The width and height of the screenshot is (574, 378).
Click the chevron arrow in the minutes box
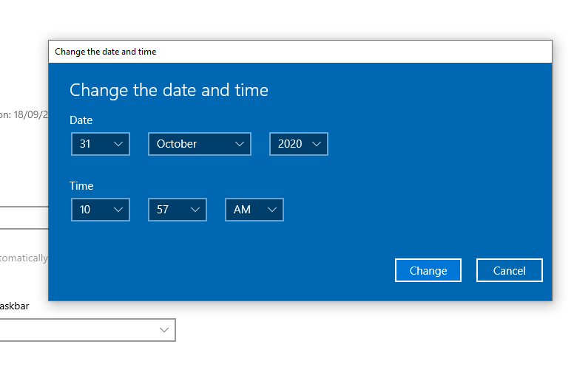(195, 210)
